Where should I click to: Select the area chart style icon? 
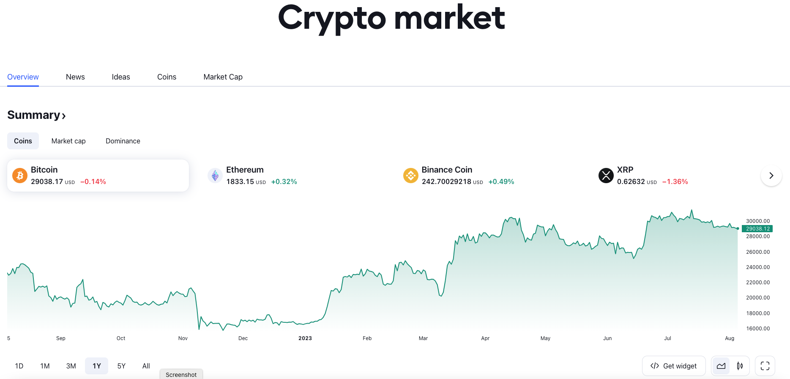[x=721, y=365]
